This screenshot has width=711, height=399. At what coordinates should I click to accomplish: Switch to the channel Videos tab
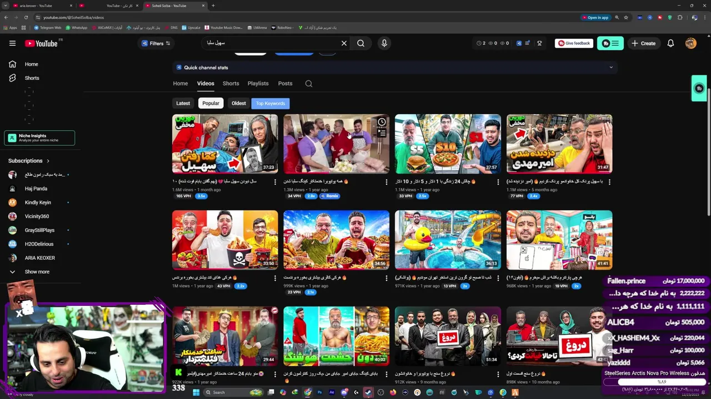206,84
